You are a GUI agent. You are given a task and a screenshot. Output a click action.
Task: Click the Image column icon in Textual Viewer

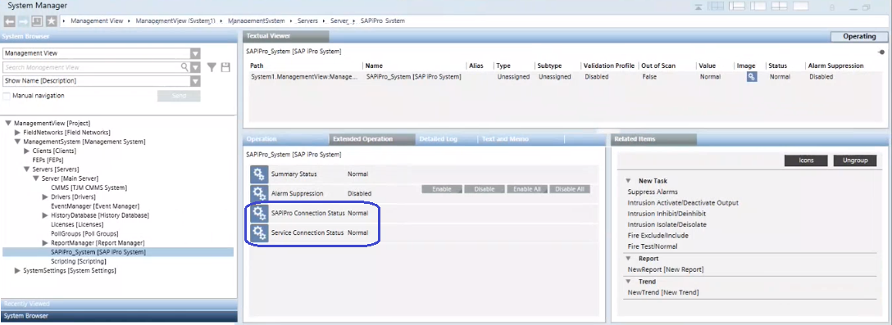[752, 77]
